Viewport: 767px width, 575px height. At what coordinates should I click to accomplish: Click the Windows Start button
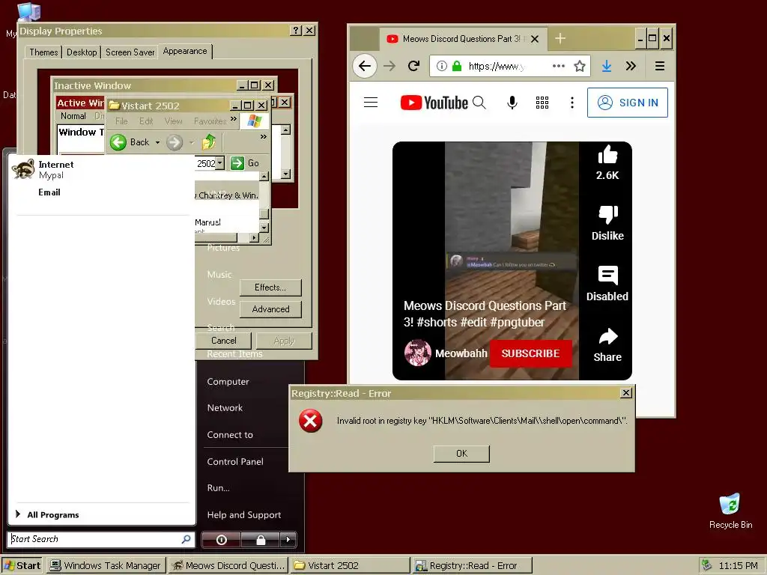click(22, 566)
